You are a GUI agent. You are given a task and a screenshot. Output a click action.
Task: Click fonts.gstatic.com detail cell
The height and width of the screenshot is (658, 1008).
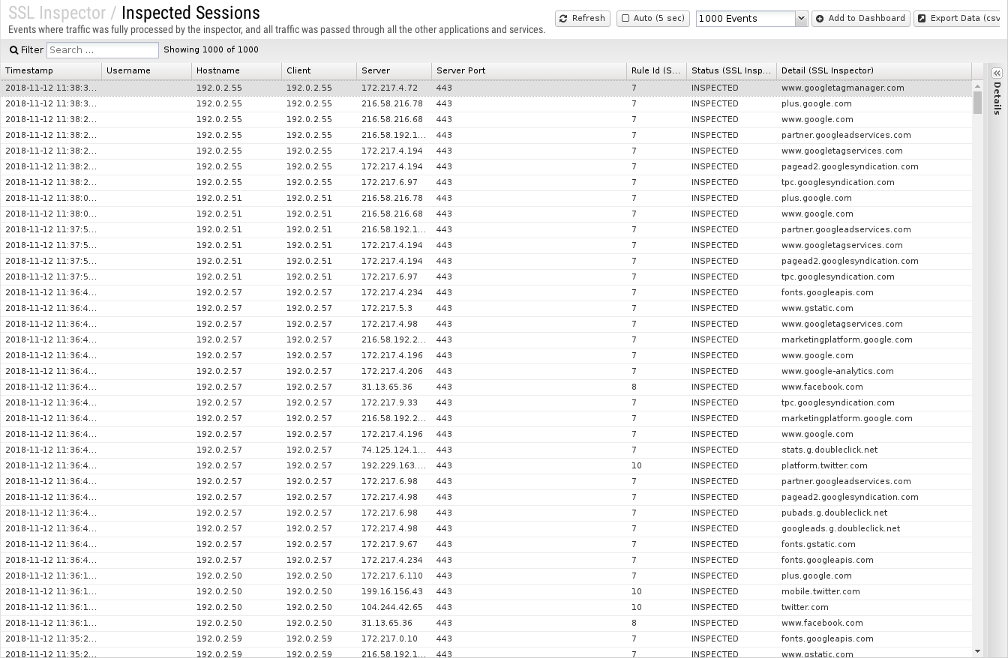(x=818, y=544)
